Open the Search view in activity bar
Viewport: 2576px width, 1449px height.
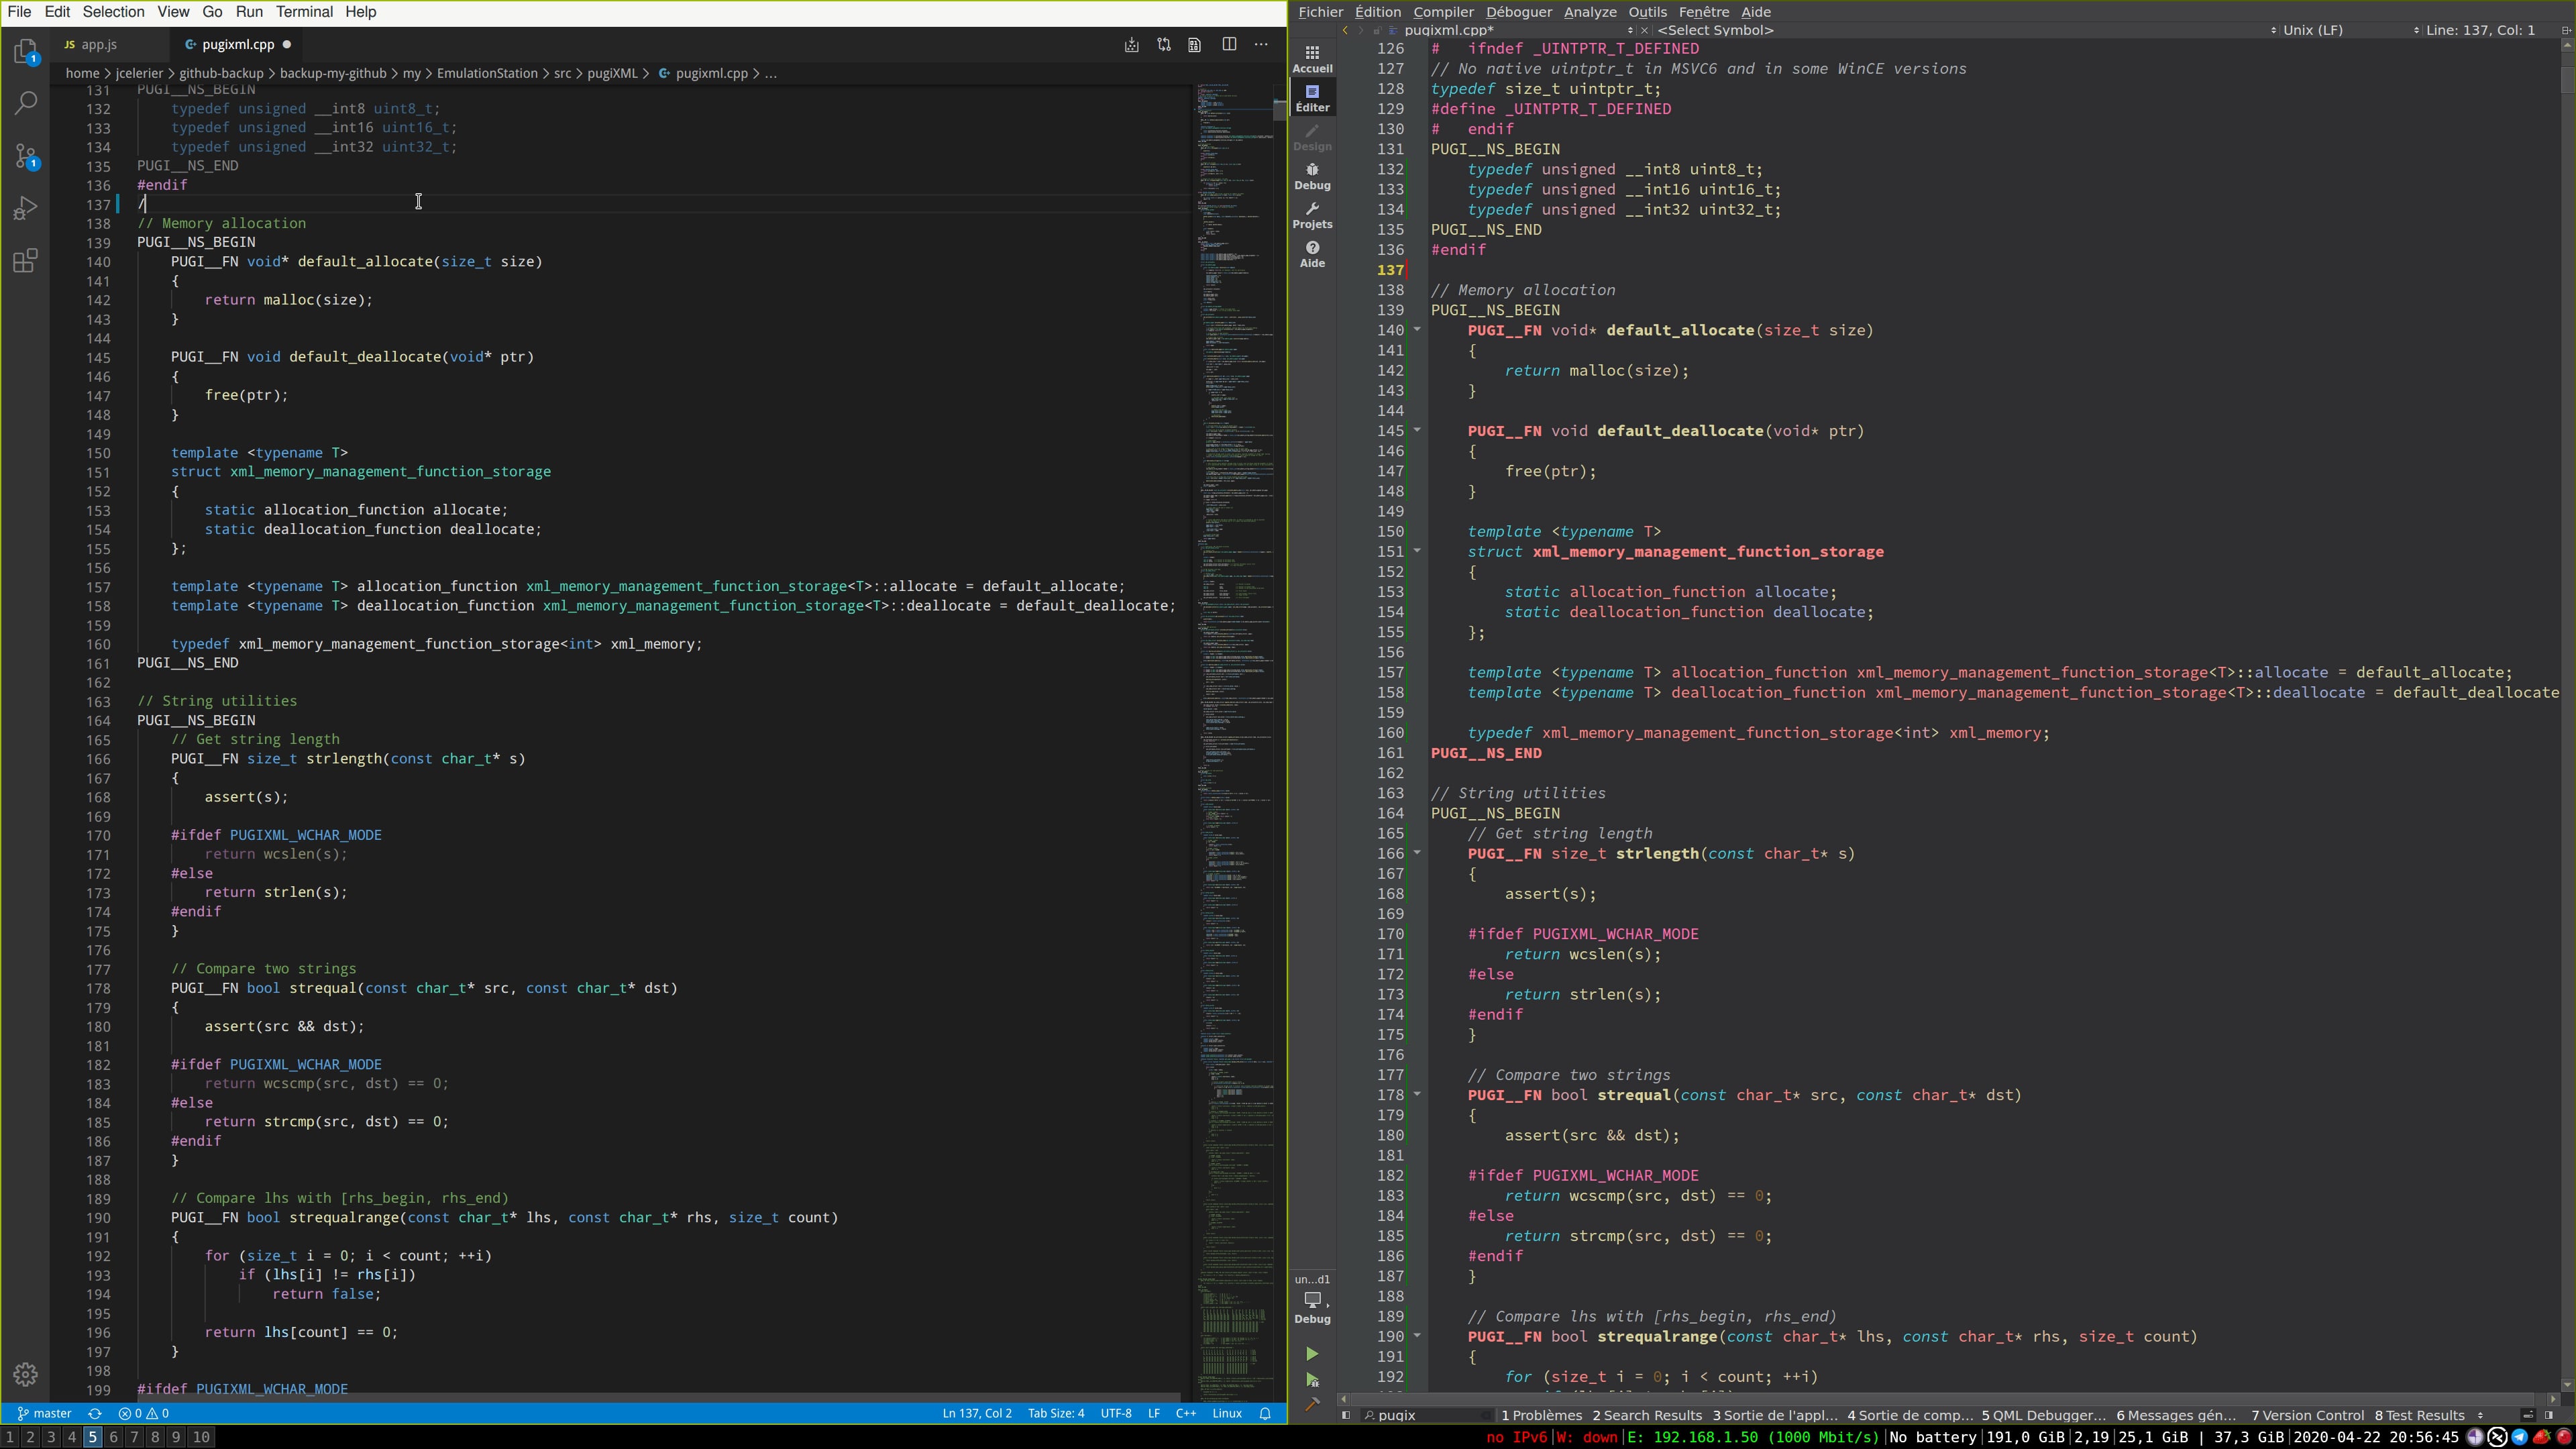tap(26, 103)
